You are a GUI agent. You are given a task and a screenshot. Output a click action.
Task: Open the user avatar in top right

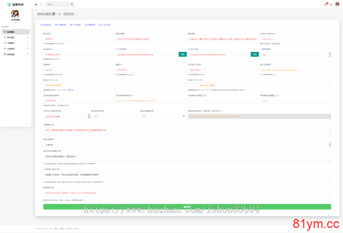(337, 4)
